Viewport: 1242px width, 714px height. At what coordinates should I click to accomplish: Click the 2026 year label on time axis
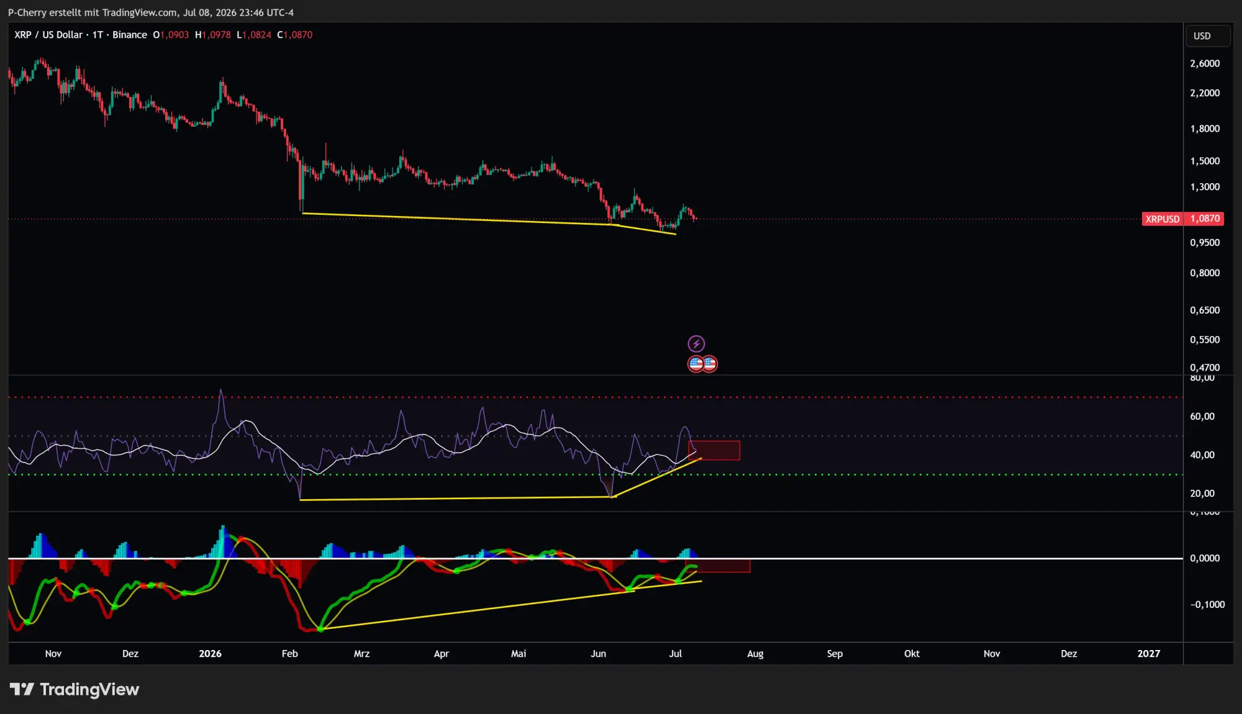(210, 653)
